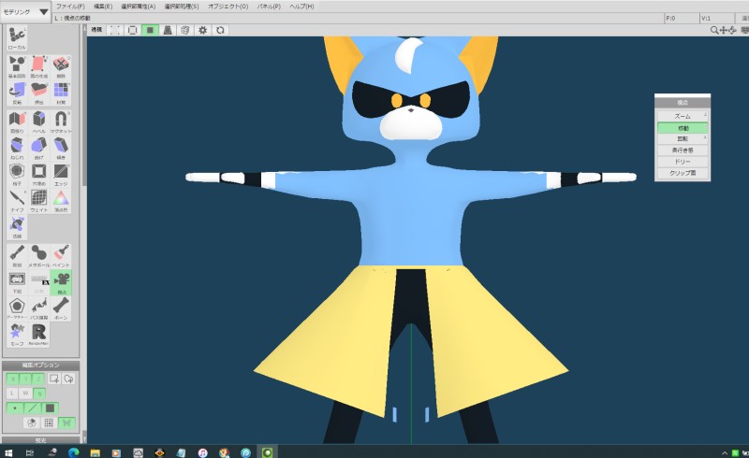Select the 法線 normals tool
The image size is (749, 458).
17,227
